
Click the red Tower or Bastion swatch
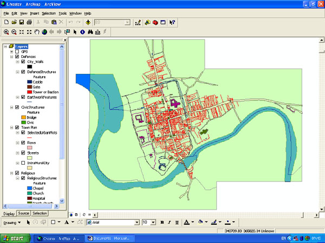29,92
